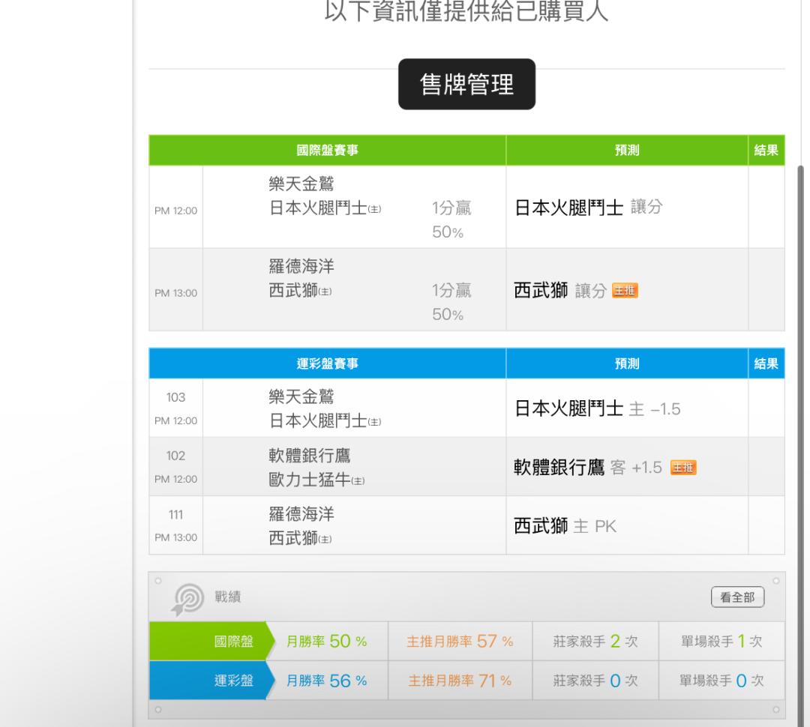This screenshot has width=810, height=727.
Task: Click game number 102
Action: tap(175, 456)
